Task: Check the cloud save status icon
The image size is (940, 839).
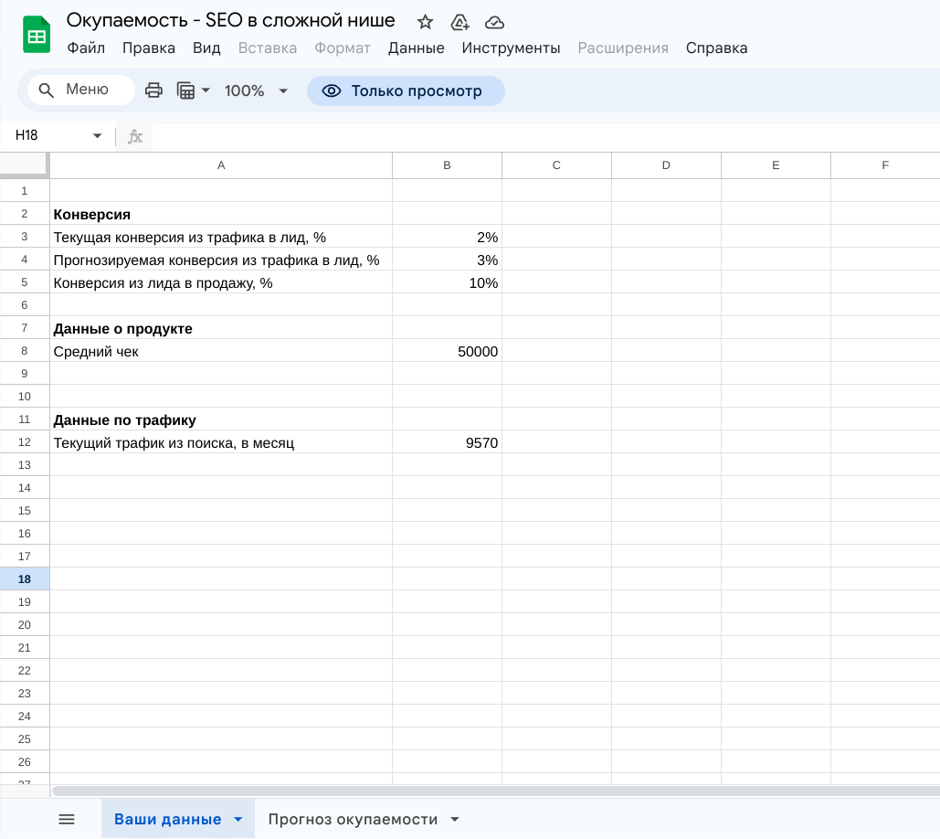Action: [494, 22]
